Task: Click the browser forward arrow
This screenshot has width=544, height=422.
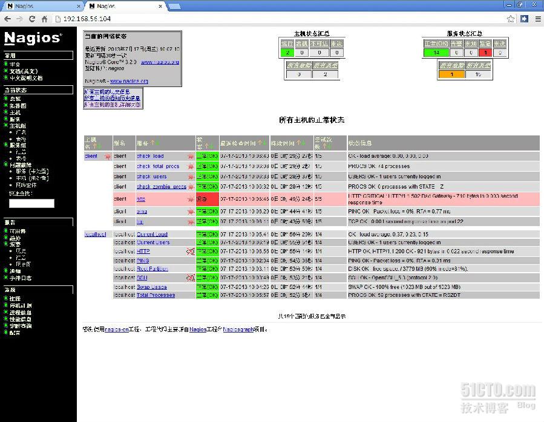Action: [x=20, y=19]
